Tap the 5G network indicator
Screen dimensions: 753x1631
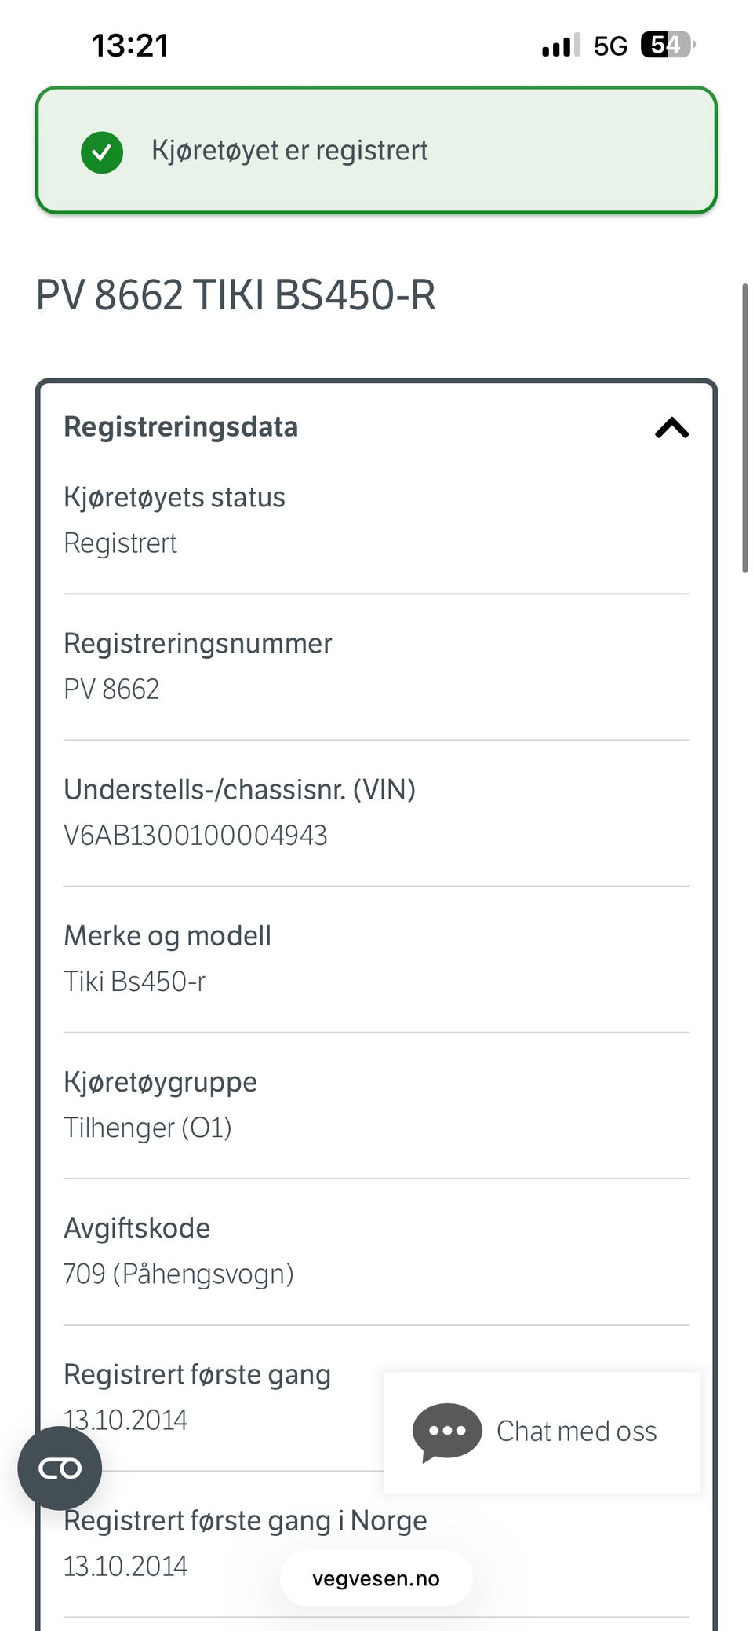pos(610,46)
